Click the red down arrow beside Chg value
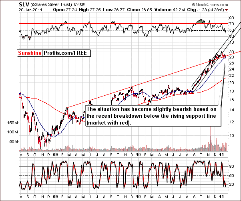This screenshot has width=241, height=201. [227, 10]
